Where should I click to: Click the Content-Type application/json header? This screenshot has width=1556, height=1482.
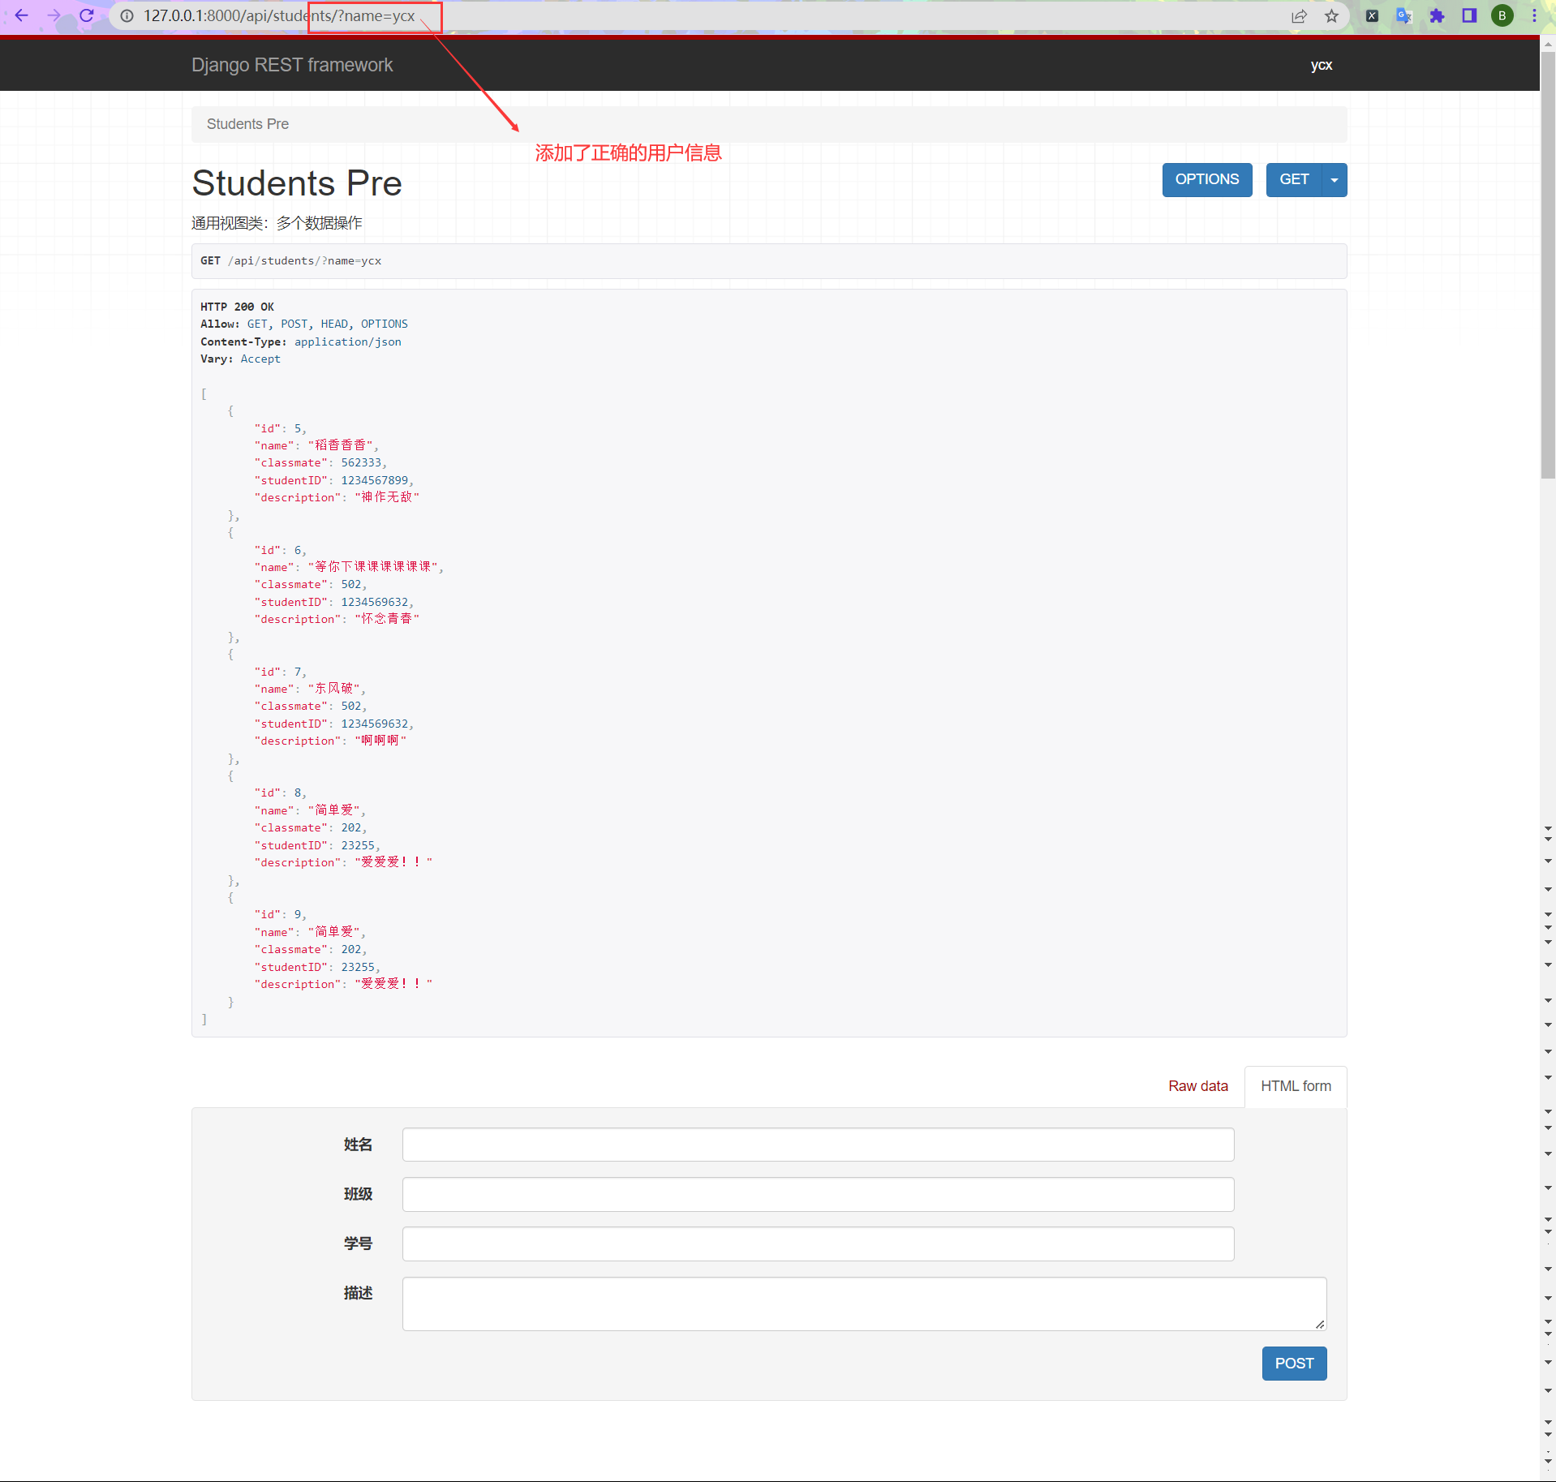tap(301, 342)
